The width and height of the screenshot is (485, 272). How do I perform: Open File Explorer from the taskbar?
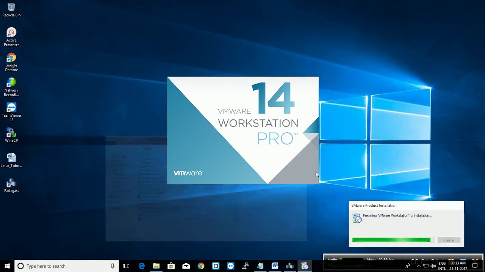click(x=156, y=266)
